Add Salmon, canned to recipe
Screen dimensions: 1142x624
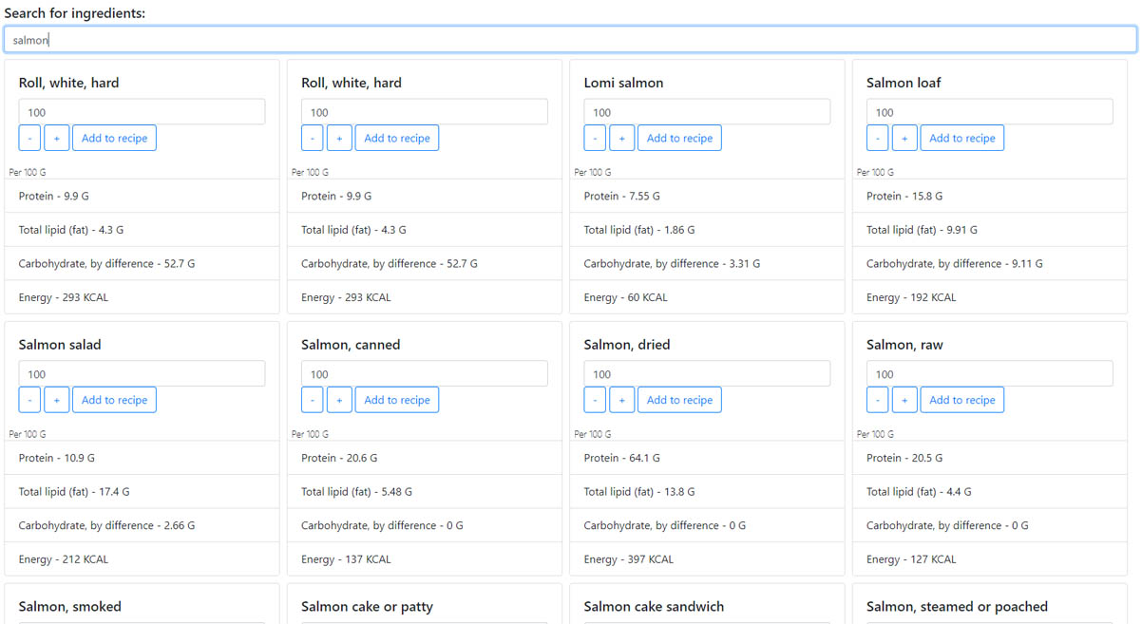point(396,399)
